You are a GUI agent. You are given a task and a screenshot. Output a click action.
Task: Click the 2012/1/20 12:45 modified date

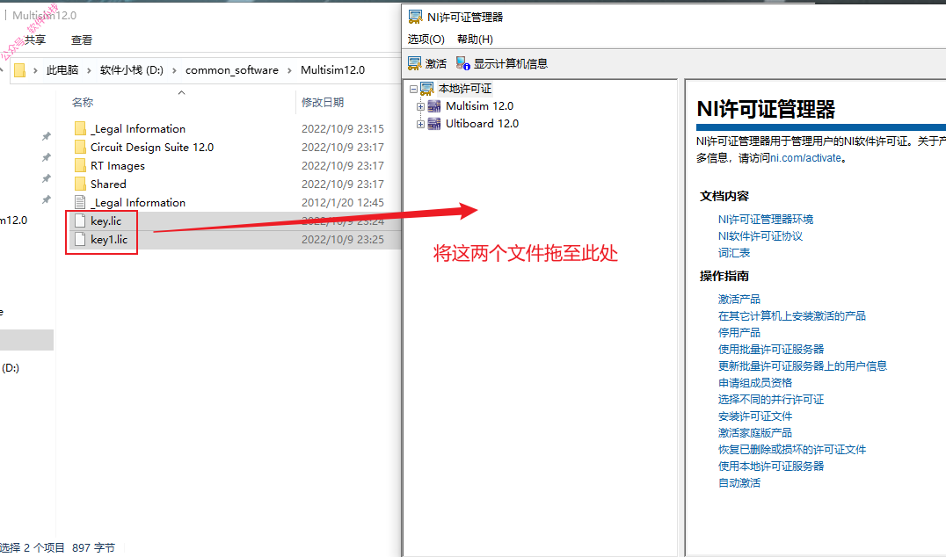coord(343,203)
